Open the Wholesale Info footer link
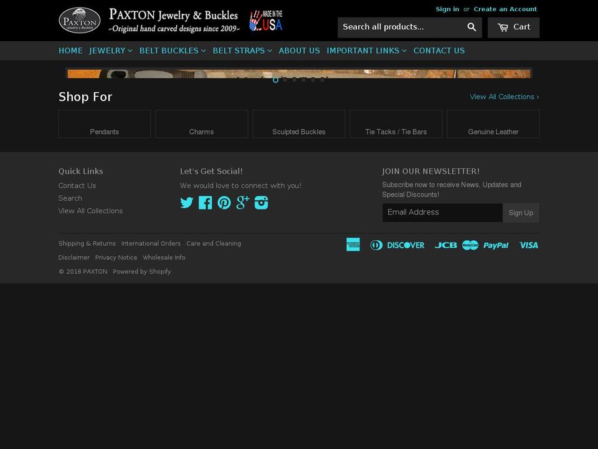The width and height of the screenshot is (598, 449). tap(164, 258)
